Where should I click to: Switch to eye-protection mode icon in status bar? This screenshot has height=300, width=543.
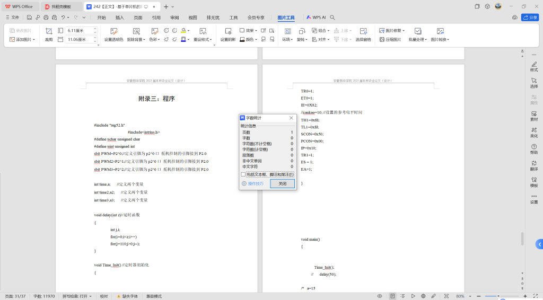380,296
